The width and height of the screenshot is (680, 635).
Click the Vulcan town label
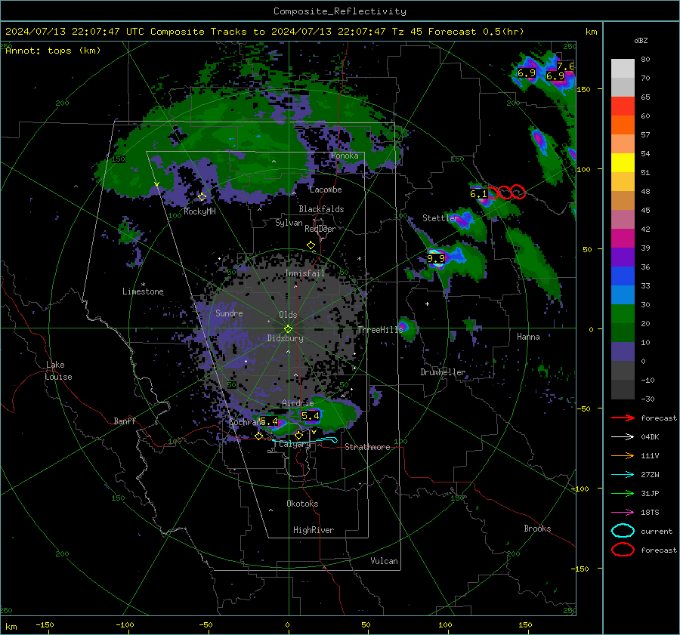pos(385,561)
